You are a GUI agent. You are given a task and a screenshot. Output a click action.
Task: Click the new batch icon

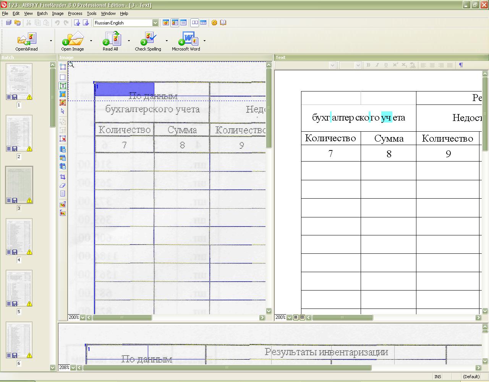coord(8,23)
